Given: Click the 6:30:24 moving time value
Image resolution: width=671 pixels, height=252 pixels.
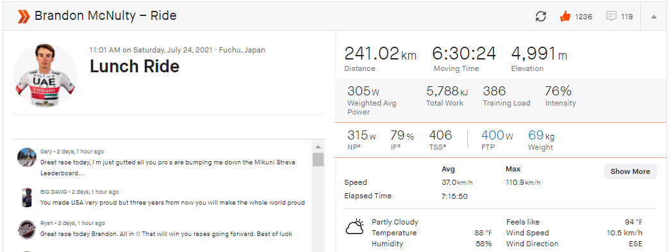Looking at the screenshot, I should click(x=464, y=54).
